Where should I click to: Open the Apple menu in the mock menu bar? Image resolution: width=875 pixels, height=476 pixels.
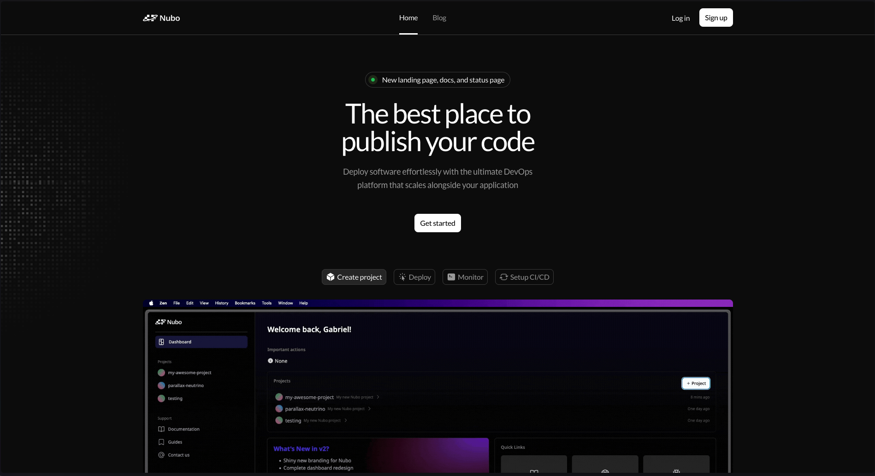point(151,303)
